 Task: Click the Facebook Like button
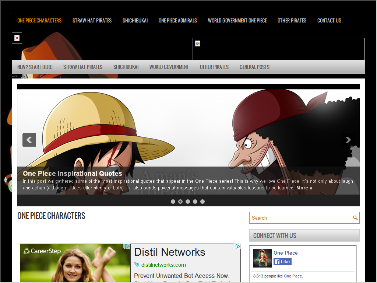pos(282,262)
